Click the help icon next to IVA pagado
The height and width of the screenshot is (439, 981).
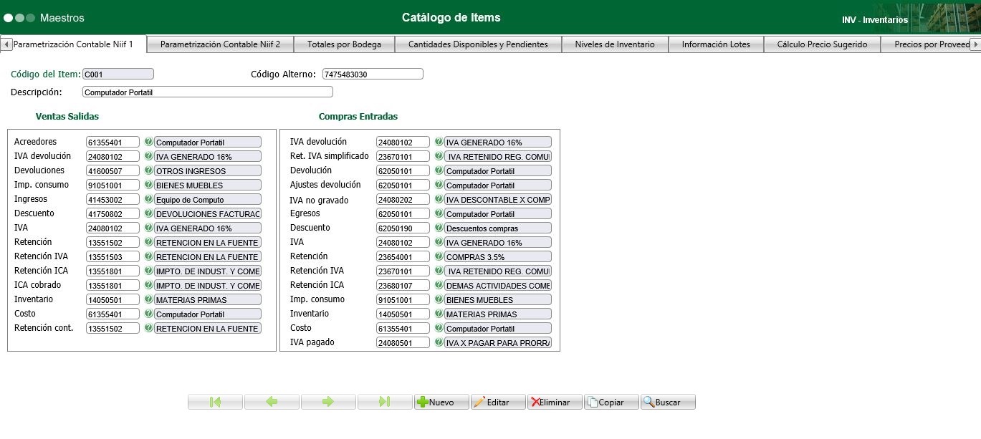point(439,342)
